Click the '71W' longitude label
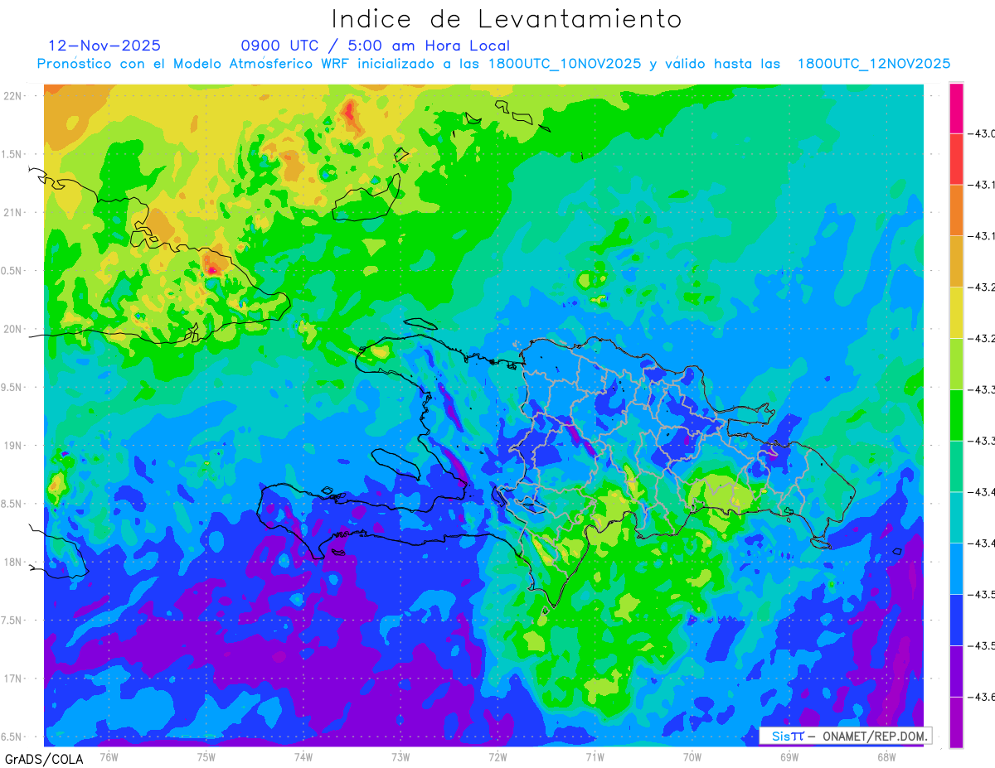Screen dimensions: 995x768 click(595, 756)
